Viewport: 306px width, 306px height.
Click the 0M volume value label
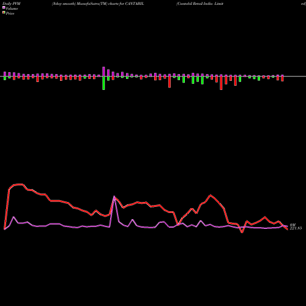tap(293, 225)
